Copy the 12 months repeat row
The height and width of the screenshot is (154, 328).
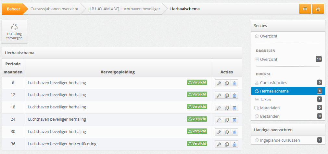[x=227, y=95]
